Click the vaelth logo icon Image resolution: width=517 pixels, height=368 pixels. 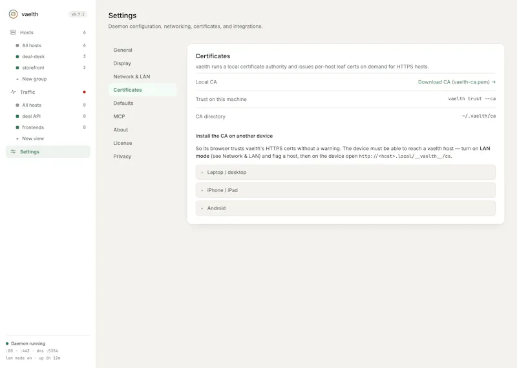click(13, 14)
